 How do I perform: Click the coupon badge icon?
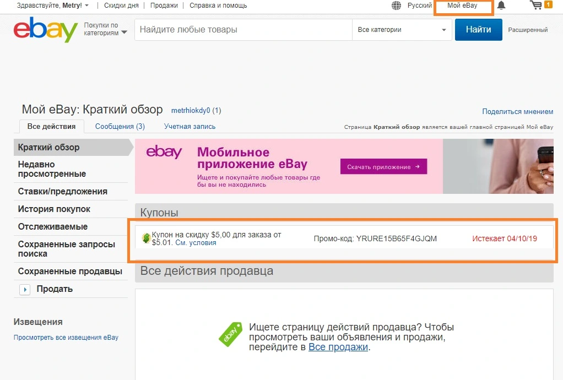(146, 238)
